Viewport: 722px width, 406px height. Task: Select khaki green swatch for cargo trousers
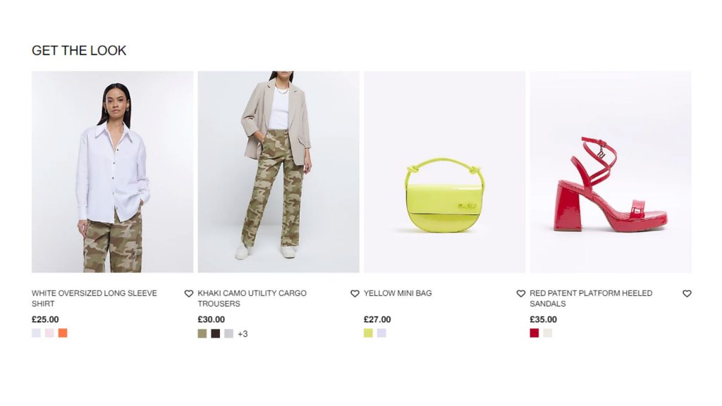click(202, 333)
